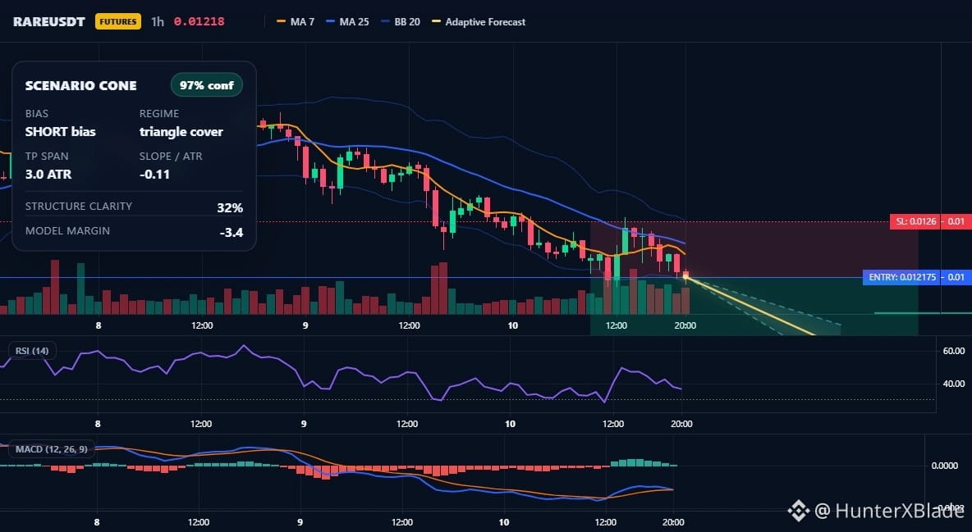The height and width of the screenshot is (532, 972).
Task: Click the SHORT bias value
Action: pos(61,131)
